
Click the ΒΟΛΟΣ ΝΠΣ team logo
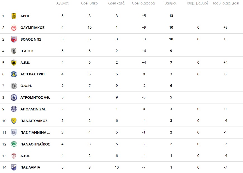pyautogui.click(x=14, y=39)
